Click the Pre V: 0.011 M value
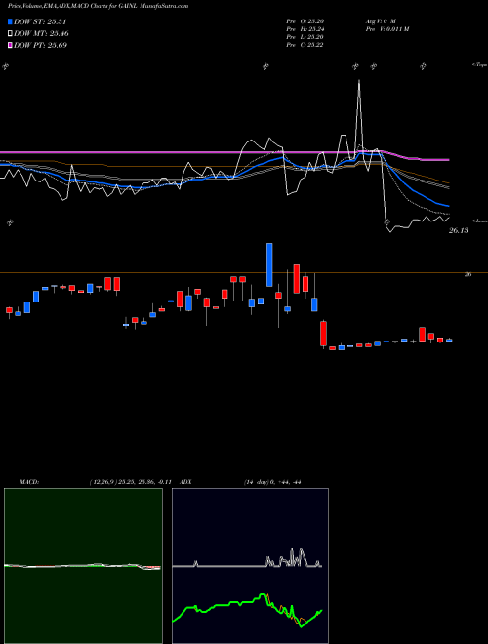 click(386, 29)
